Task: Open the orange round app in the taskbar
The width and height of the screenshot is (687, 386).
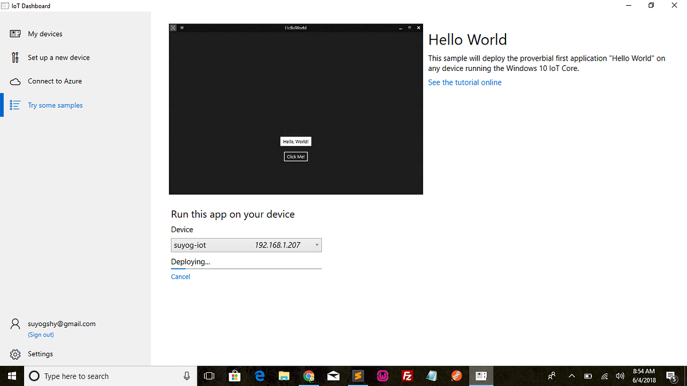Action: (456, 376)
